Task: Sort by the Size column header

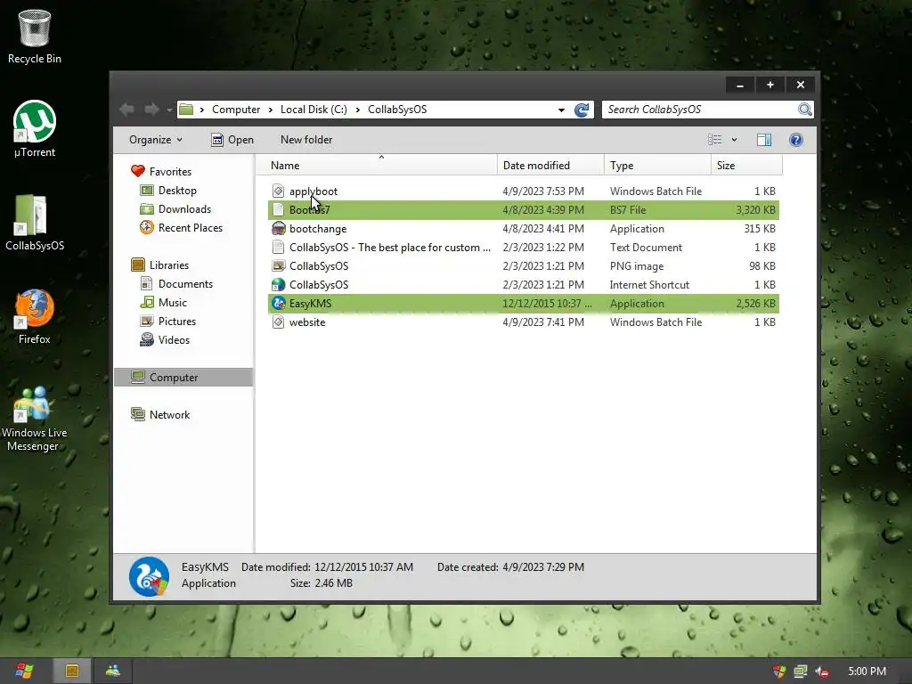Action: tap(746, 165)
